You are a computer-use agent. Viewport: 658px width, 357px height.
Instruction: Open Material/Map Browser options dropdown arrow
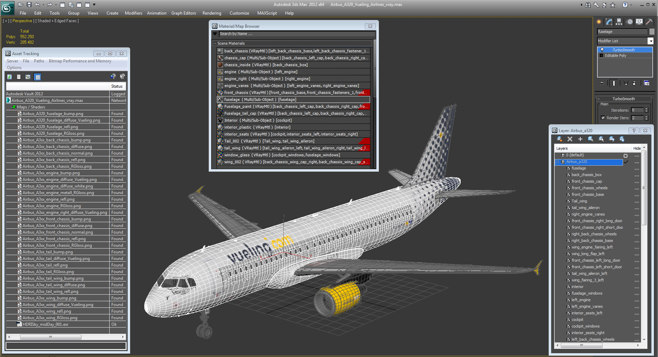[x=215, y=34]
